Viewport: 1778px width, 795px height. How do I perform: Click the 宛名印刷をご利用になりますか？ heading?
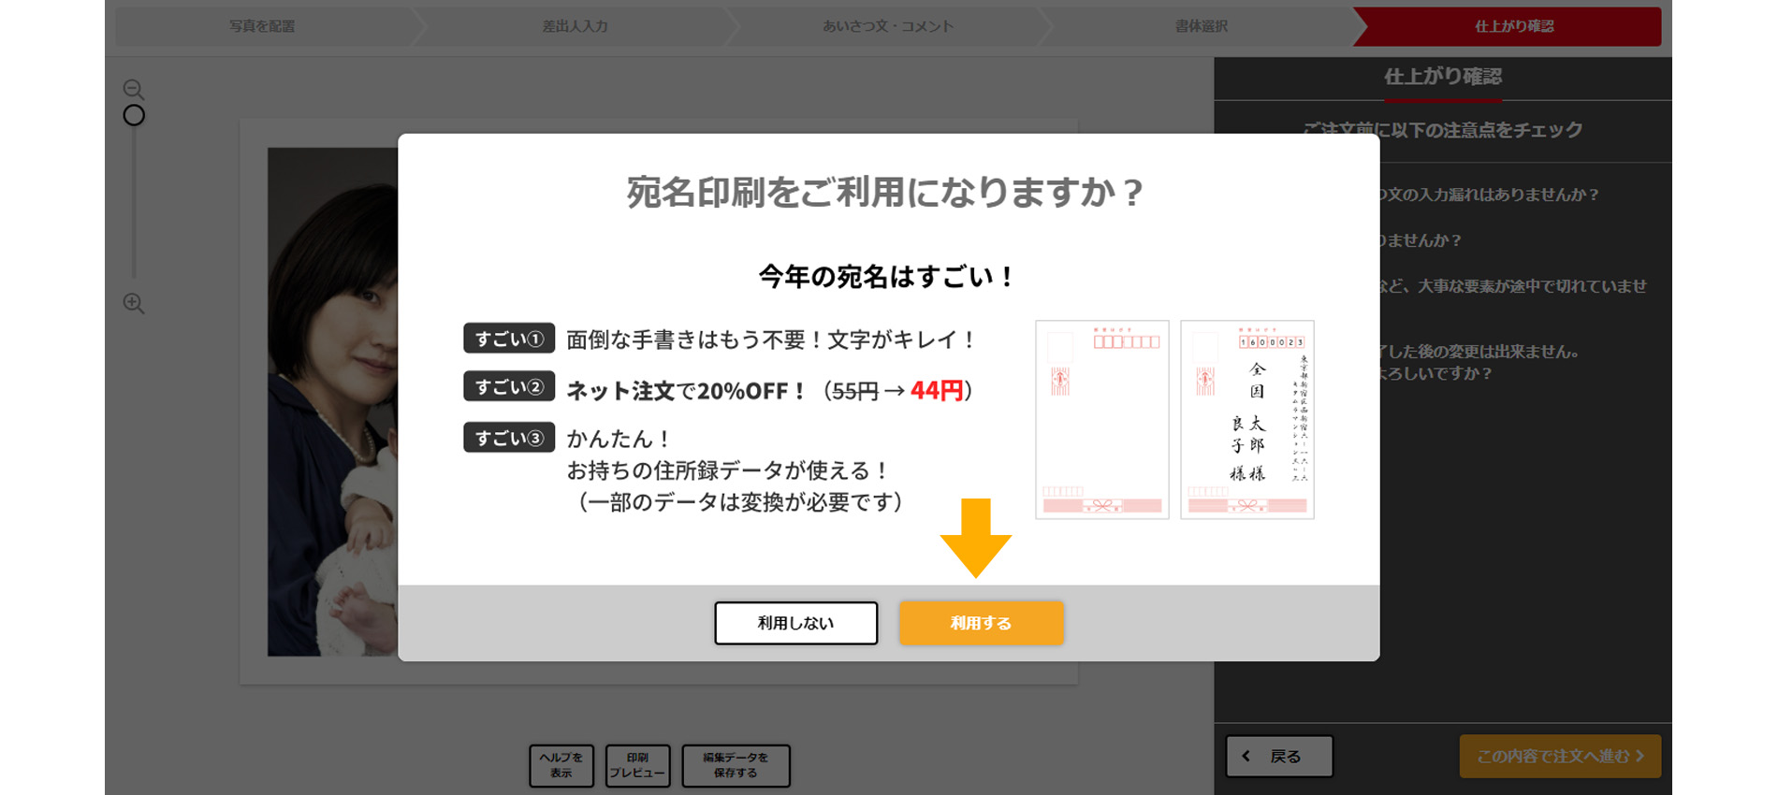click(x=885, y=193)
